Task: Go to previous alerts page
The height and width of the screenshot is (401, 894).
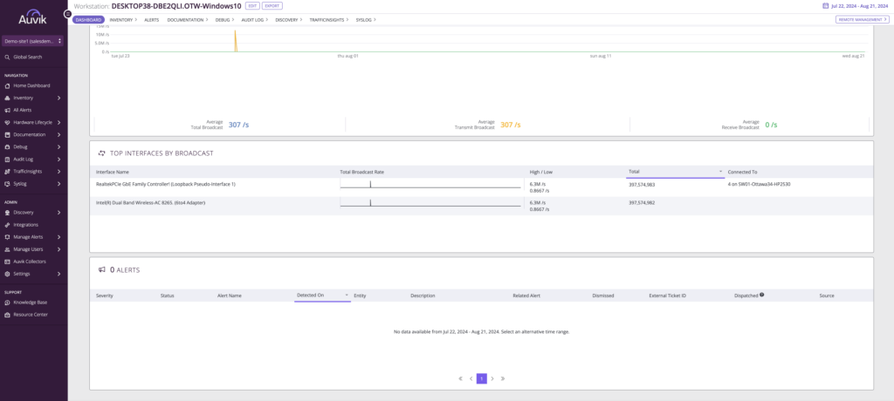Action: tap(471, 378)
